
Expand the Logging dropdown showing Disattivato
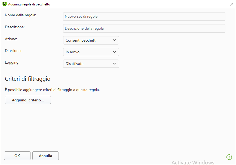point(91,64)
